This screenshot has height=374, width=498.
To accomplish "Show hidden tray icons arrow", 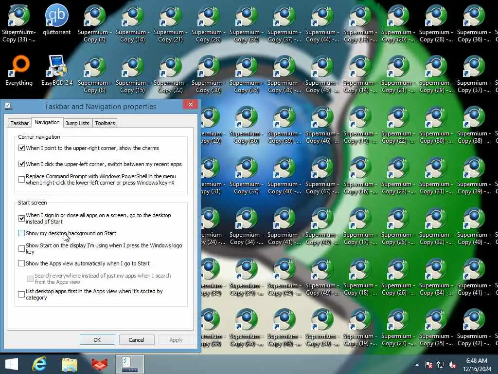I will point(417,365).
